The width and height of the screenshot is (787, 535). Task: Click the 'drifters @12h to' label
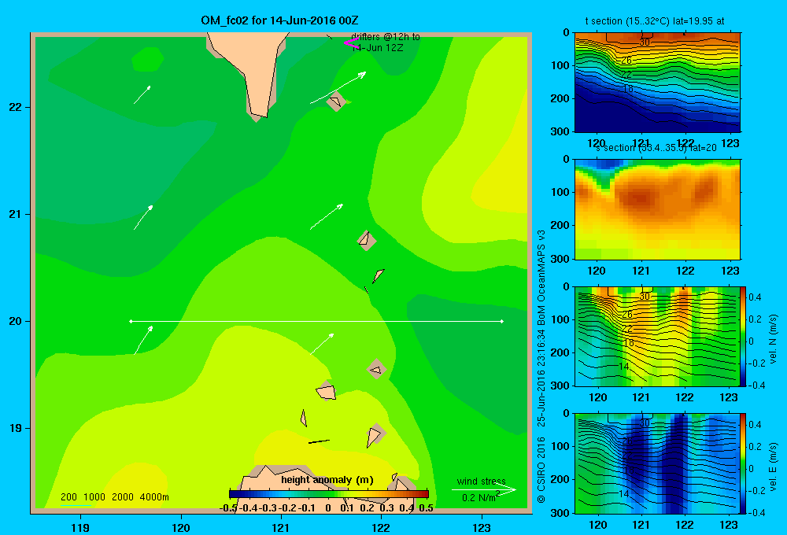(x=386, y=37)
